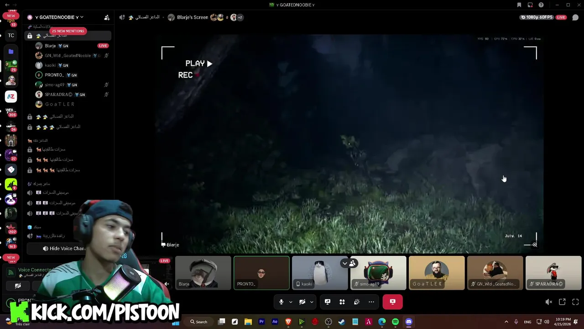Click the invite people icon
This screenshot has width=584, height=329.
point(107,17)
